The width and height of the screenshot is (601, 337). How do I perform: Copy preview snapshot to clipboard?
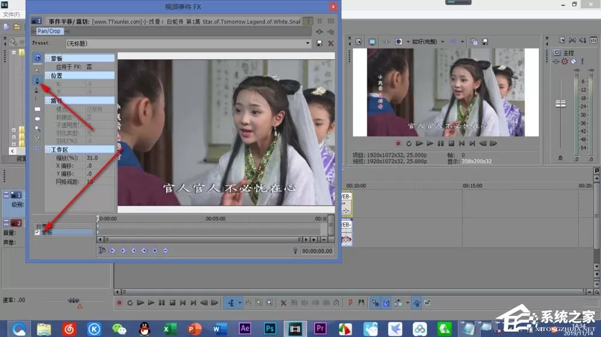(x=474, y=41)
